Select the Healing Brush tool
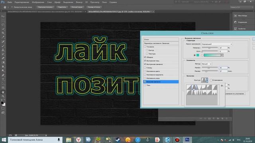The image size is (255, 143). click(x=3, y=41)
